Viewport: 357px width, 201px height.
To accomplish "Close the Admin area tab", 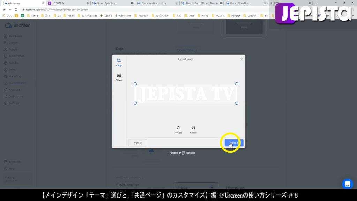I will [43, 3].
